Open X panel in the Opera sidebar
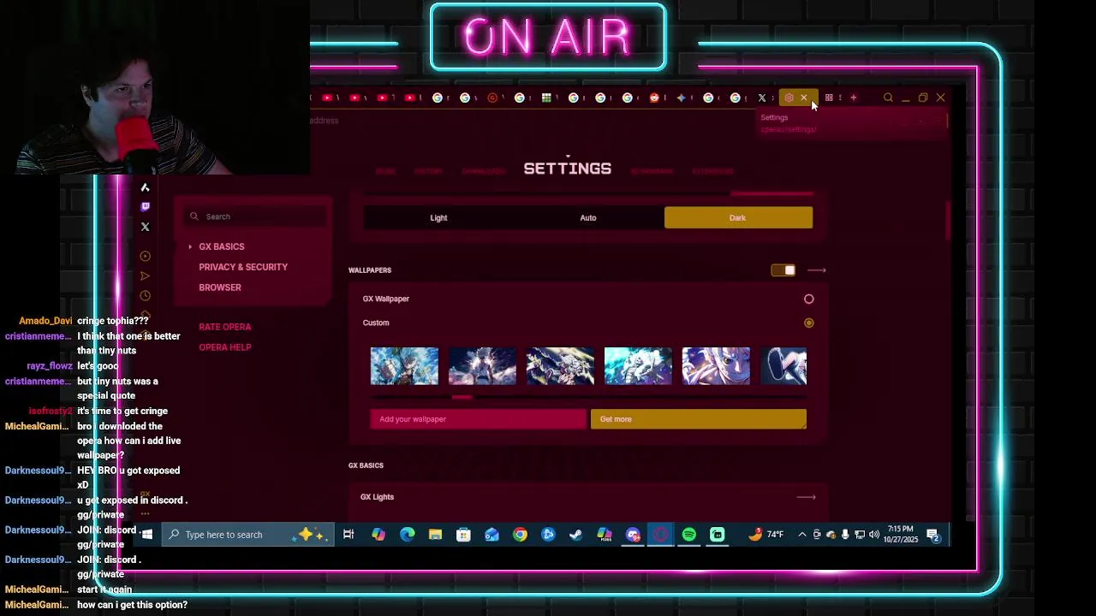1096x616 pixels. [x=145, y=227]
